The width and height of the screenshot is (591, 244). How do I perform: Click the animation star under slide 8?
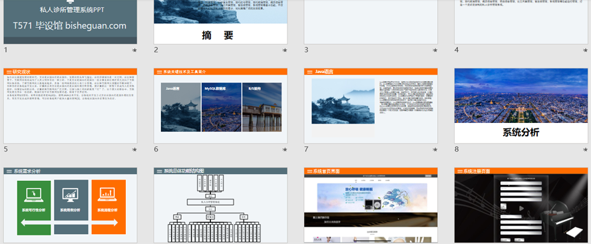point(586,150)
